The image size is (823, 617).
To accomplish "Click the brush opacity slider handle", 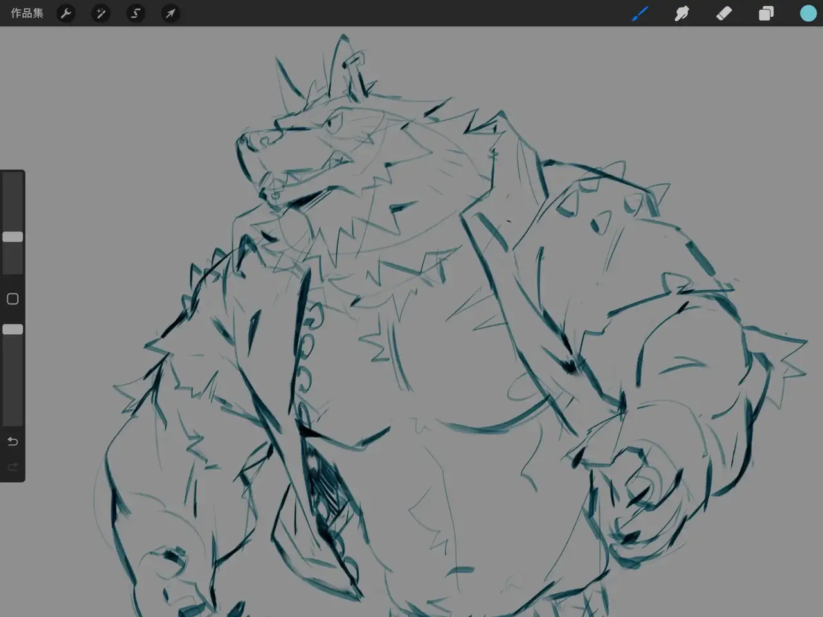I will click(13, 330).
